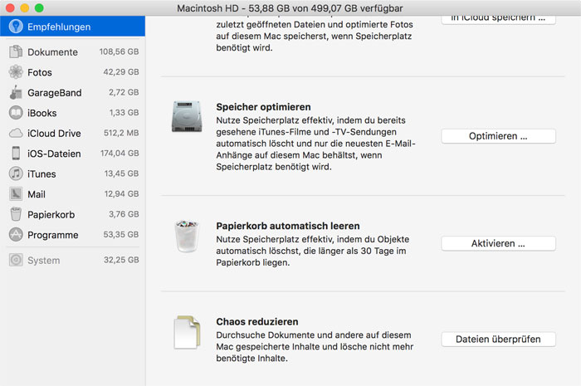Image resolution: width=581 pixels, height=386 pixels.
Task: Click the 1,33 GB size value
Action: point(124,113)
